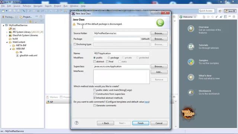This screenshot has width=238, height=134.
Task: Open the File menu
Action: (x=3, y=6)
